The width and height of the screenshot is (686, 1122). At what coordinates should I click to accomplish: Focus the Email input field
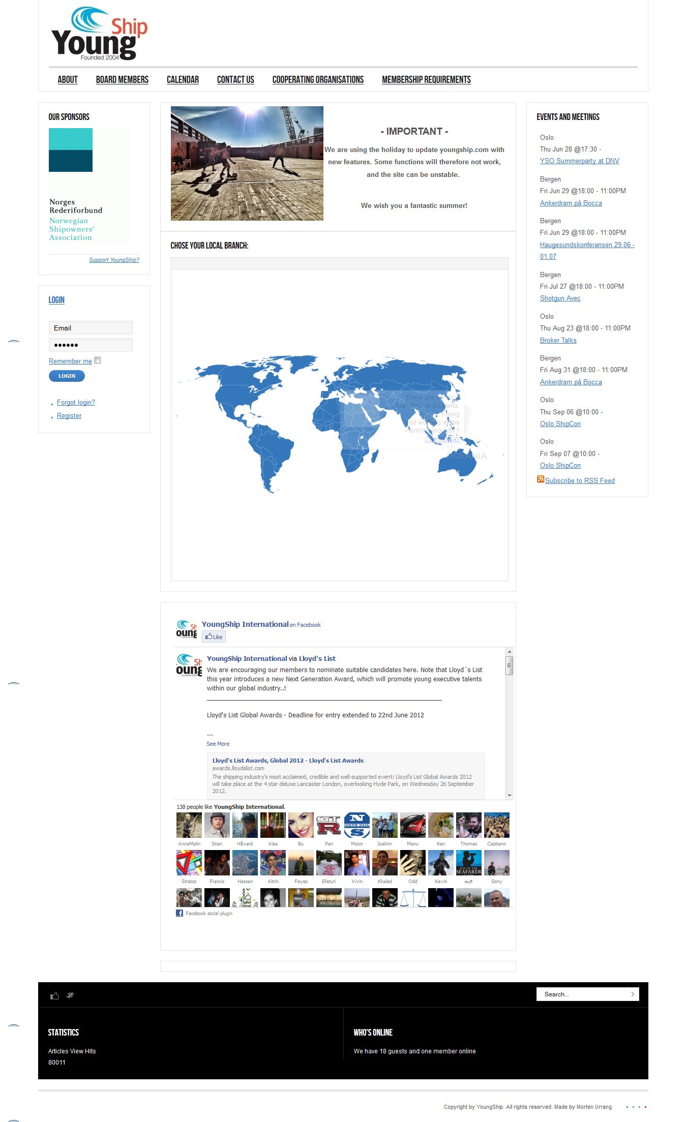coord(91,327)
